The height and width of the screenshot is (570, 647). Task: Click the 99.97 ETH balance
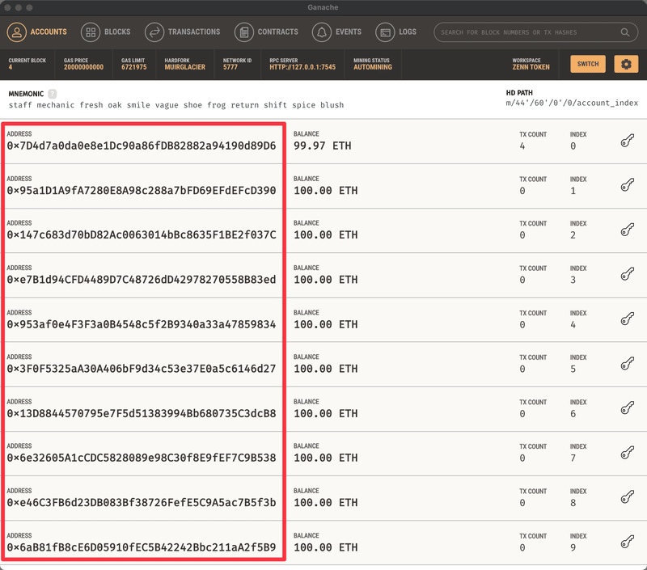pos(322,146)
